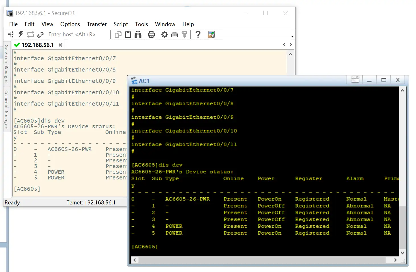
Task: Click the Print icon in toolbar
Action: click(x=151, y=34)
